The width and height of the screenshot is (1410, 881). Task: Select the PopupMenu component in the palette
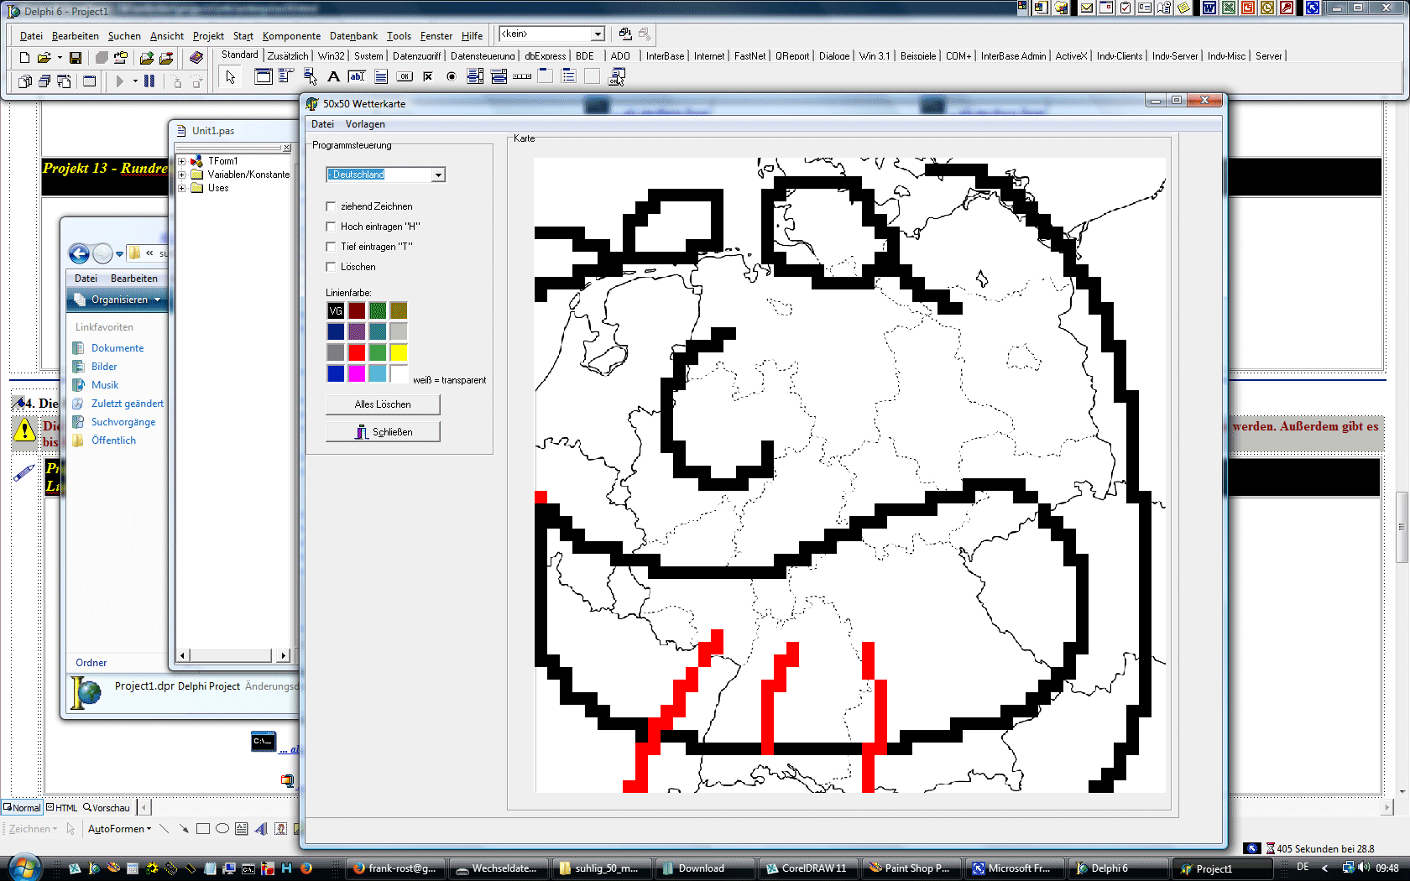click(310, 76)
